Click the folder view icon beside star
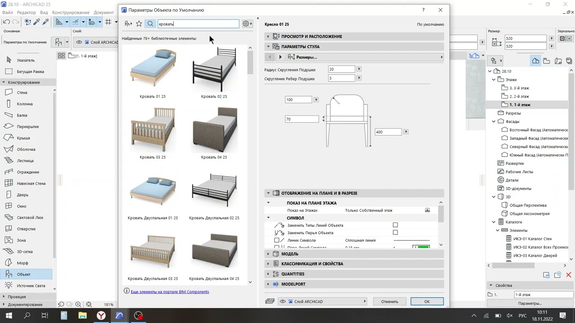 128,24
